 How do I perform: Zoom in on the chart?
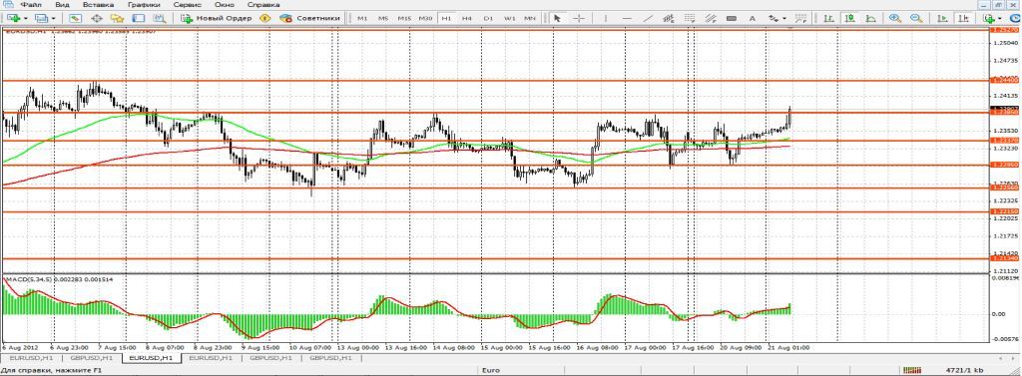point(895,18)
